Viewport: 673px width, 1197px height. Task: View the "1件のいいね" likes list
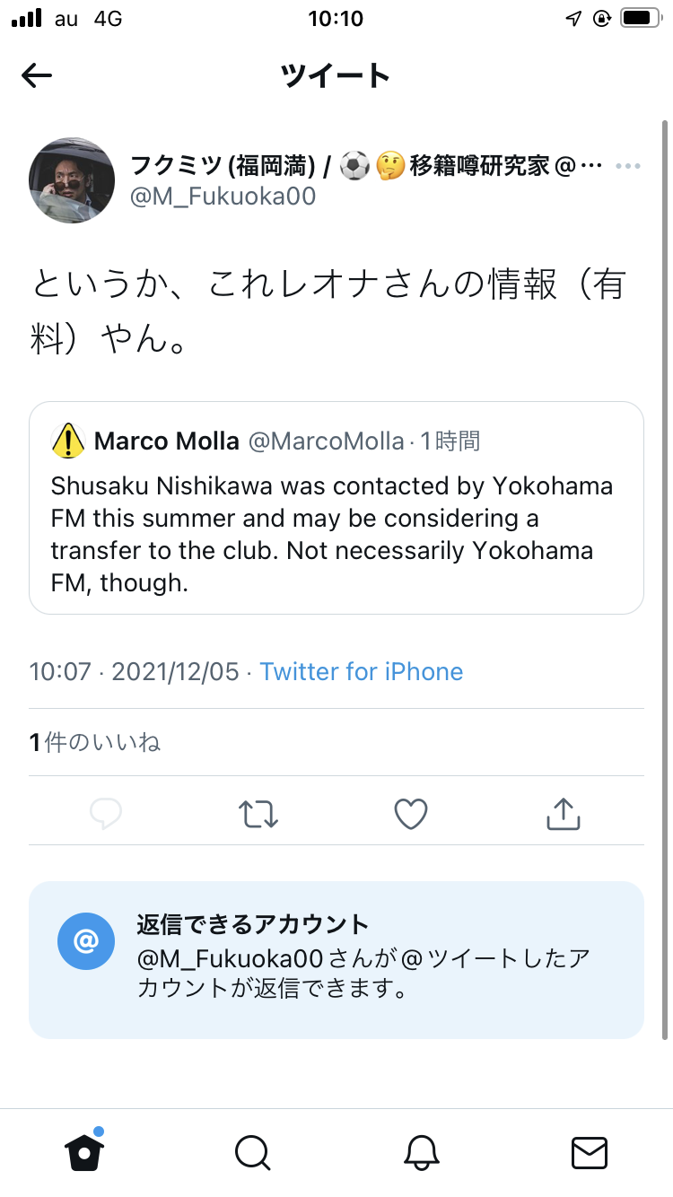(x=95, y=742)
